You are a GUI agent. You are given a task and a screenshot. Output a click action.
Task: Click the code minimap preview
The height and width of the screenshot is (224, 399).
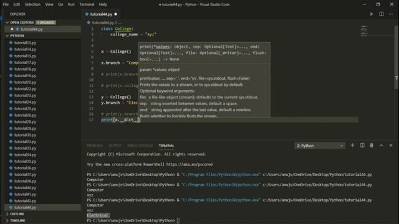point(364,30)
